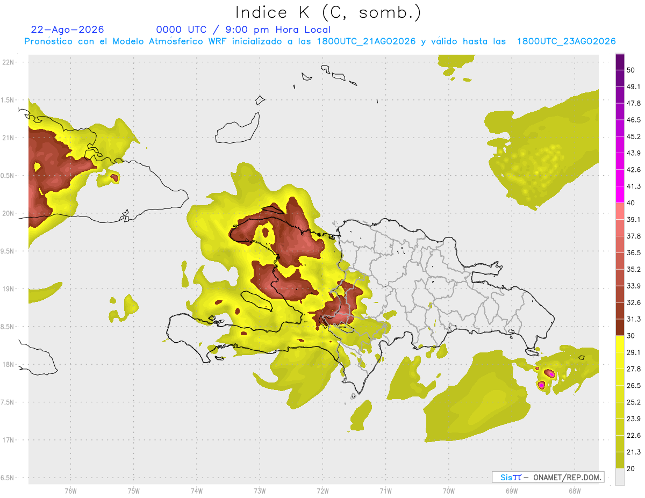The height and width of the screenshot is (498, 645).
Task: Click the "68W" longitude axis label
Action: (x=574, y=490)
